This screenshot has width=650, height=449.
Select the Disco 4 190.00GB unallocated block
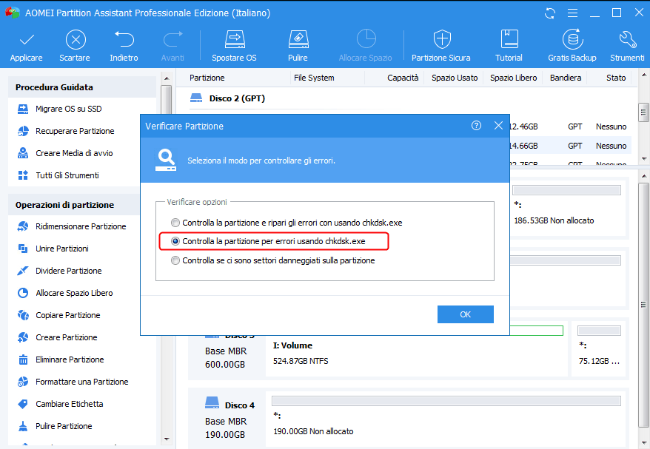pos(446,419)
